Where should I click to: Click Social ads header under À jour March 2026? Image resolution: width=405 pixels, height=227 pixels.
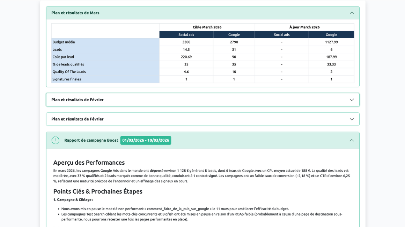[281, 35]
